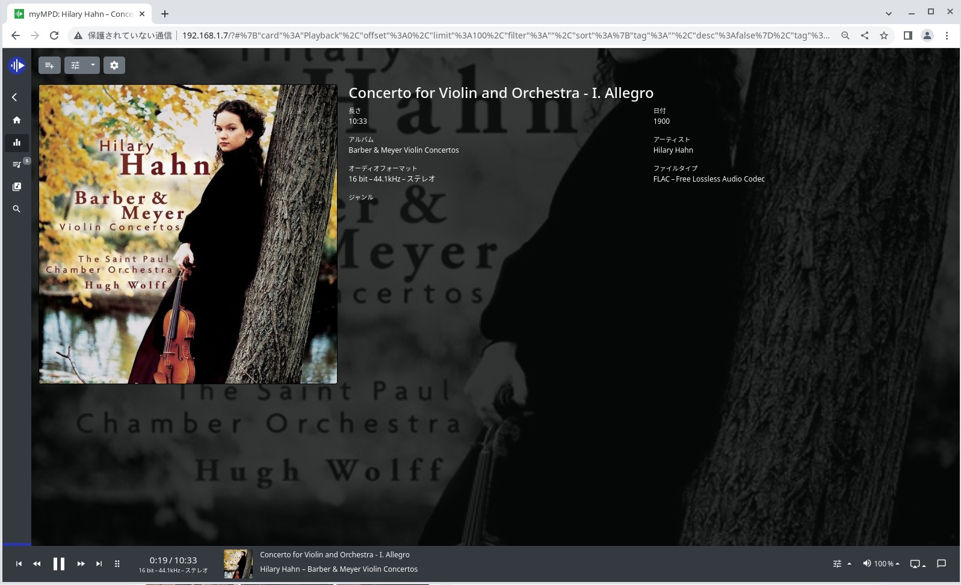The width and height of the screenshot is (961, 585).
Task: Open the queue view with badge 5
Action: tap(17, 164)
